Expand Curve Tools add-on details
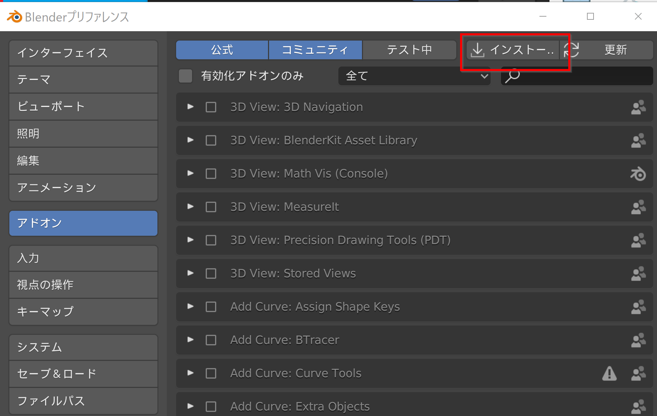 coord(190,373)
